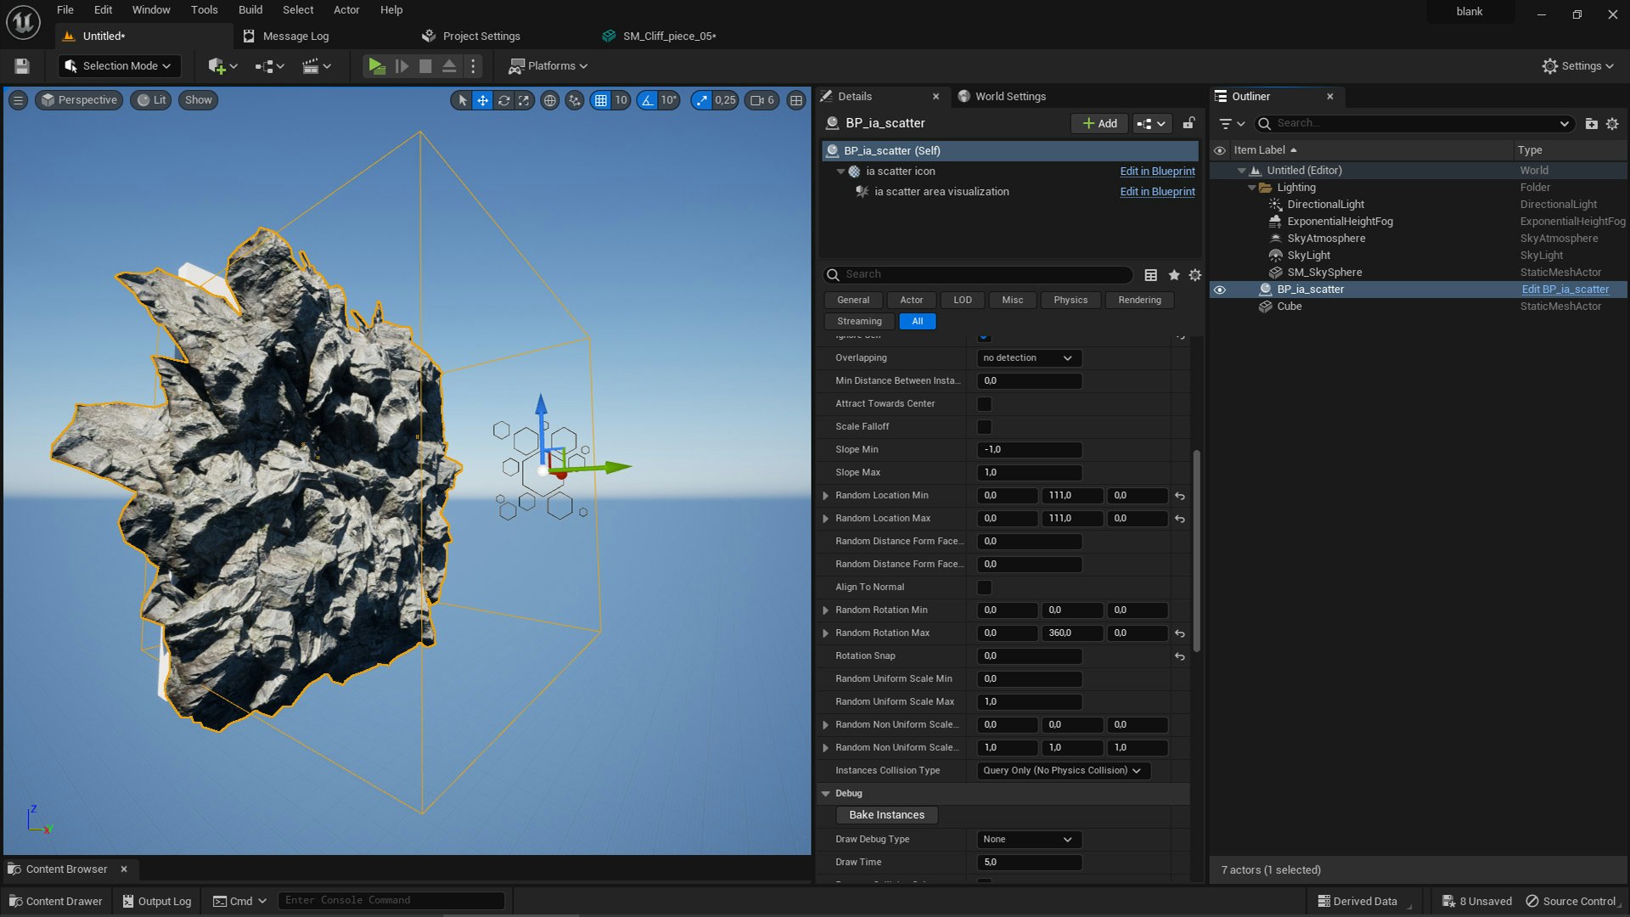The image size is (1630, 917).
Task: Open the Selection Mode dropdown
Action: [x=118, y=66]
